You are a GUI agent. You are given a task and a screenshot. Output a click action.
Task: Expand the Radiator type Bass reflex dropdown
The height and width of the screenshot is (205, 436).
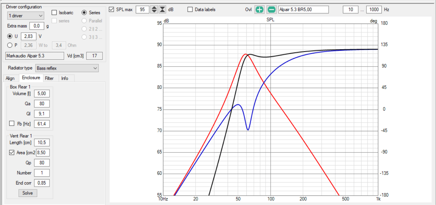[67, 68]
